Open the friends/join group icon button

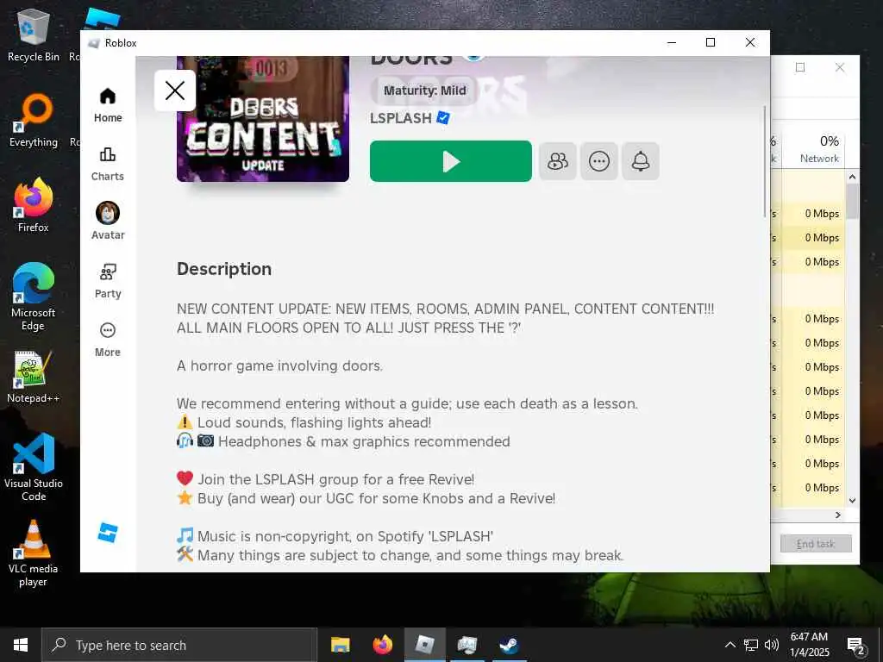pos(558,161)
